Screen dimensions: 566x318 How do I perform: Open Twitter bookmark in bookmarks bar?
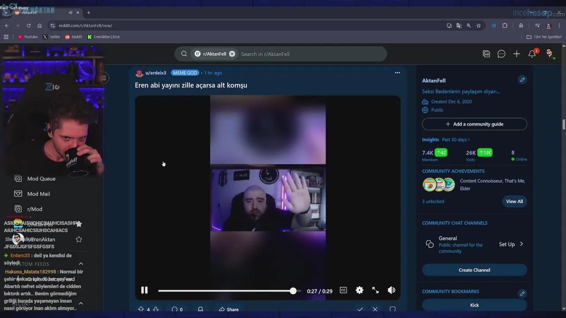51,37
